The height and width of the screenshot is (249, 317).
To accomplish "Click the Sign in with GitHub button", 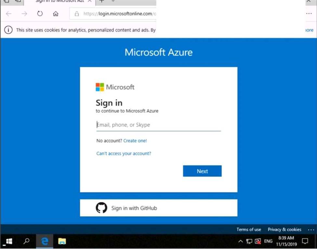I will tap(159, 208).
